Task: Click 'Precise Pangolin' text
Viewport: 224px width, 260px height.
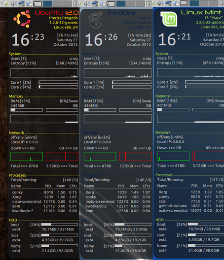Action: click(63, 18)
